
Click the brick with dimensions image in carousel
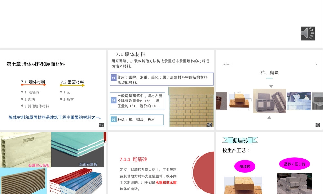pos(240,101)
